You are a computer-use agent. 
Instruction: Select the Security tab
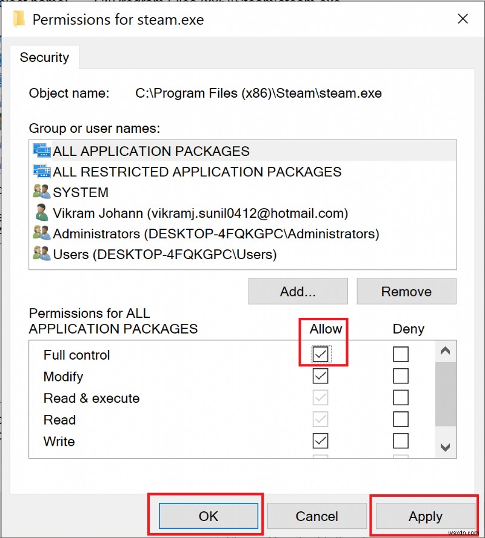point(44,58)
